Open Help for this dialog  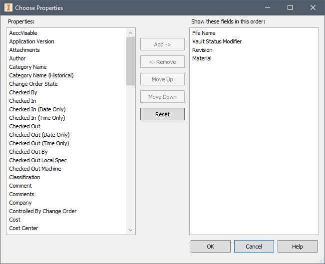pos(298,247)
